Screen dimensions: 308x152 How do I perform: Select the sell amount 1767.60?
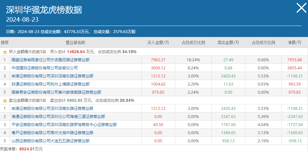click(x=228, y=124)
